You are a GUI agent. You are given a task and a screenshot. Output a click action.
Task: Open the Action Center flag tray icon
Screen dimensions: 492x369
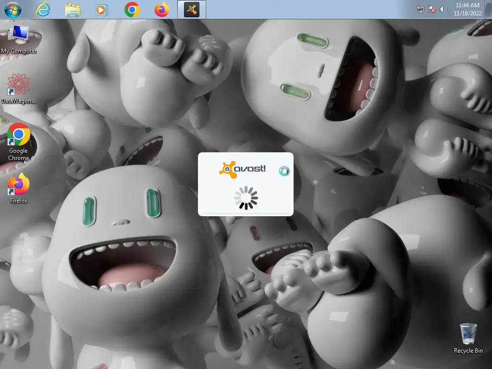click(x=432, y=10)
